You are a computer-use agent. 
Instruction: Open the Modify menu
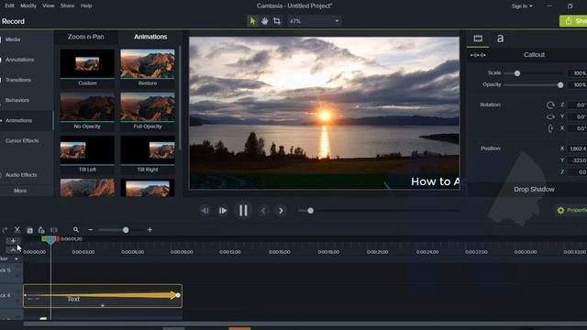[28, 5]
